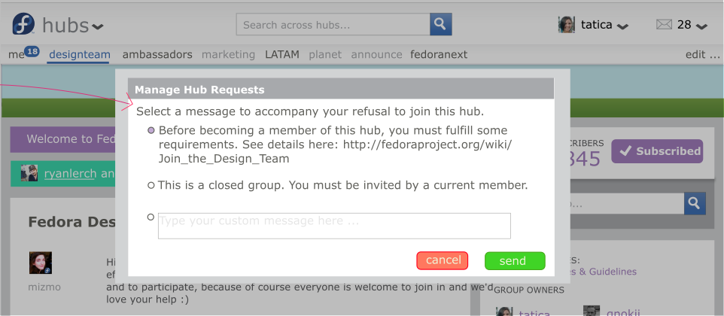
Task: Click tatica's avatar in the header
Action: pos(567,24)
